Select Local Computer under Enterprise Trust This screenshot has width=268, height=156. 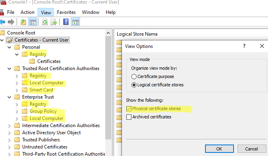pos(46,118)
